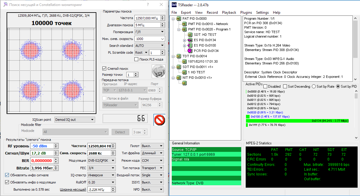Click the SDT: HD TEST node icon
Viewport: 360px width, 196px height.
(x=190, y=35)
